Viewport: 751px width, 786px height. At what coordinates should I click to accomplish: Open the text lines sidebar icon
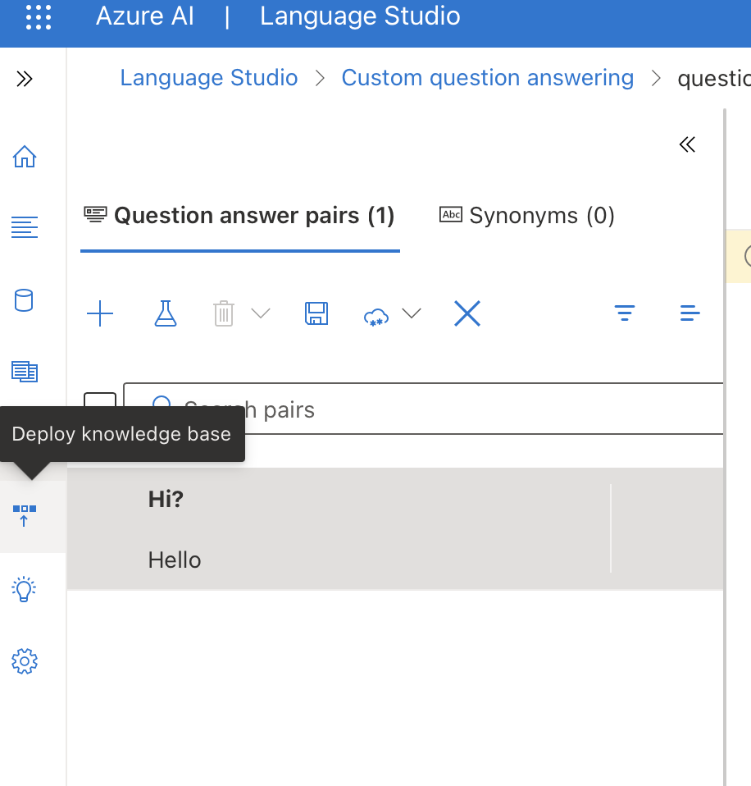pos(25,227)
